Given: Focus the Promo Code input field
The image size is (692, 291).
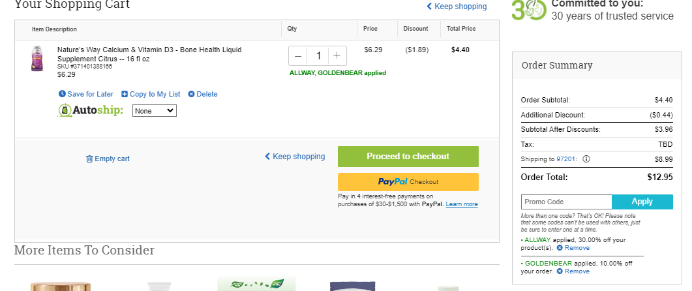Looking at the screenshot, I should click(x=567, y=202).
